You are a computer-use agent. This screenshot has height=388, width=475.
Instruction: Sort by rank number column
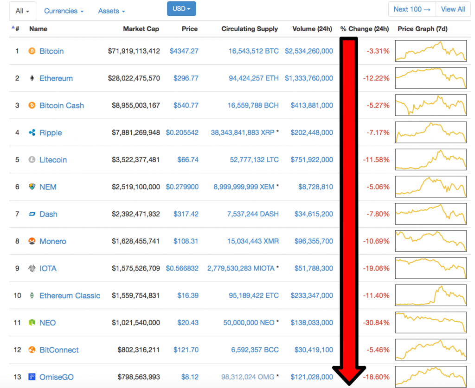15,29
